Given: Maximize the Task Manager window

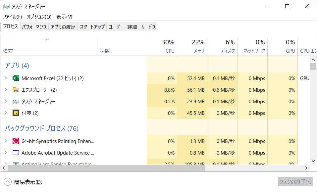Looking at the screenshot, I should point(287,6).
